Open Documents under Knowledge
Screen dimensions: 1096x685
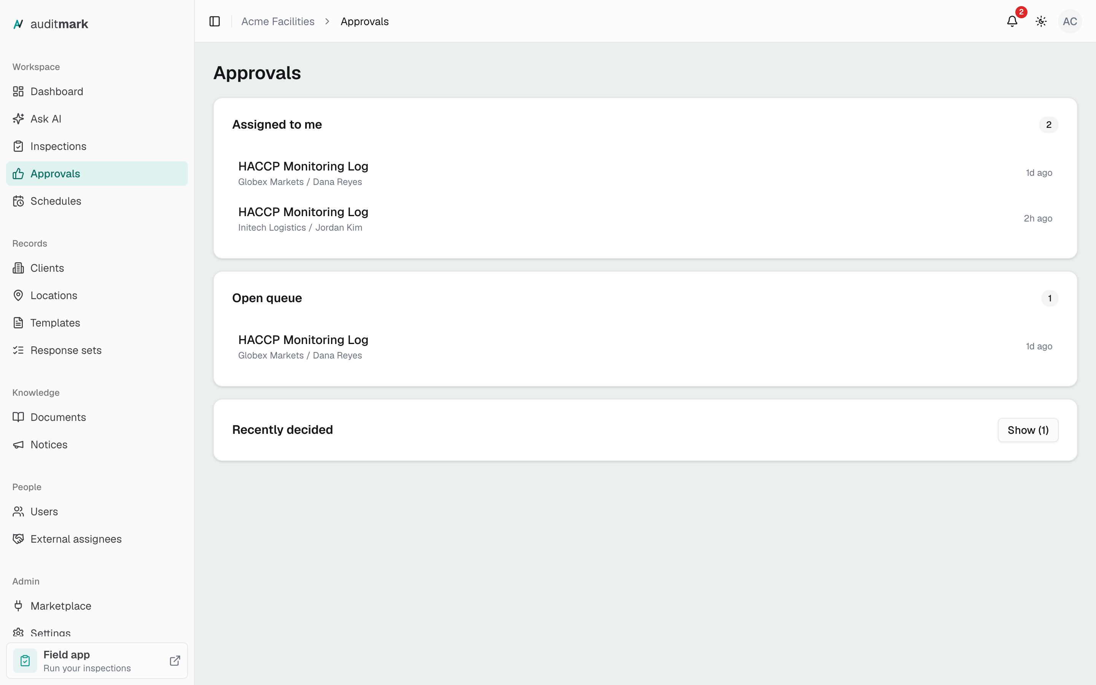pyautogui.click(x=97, y=417)
